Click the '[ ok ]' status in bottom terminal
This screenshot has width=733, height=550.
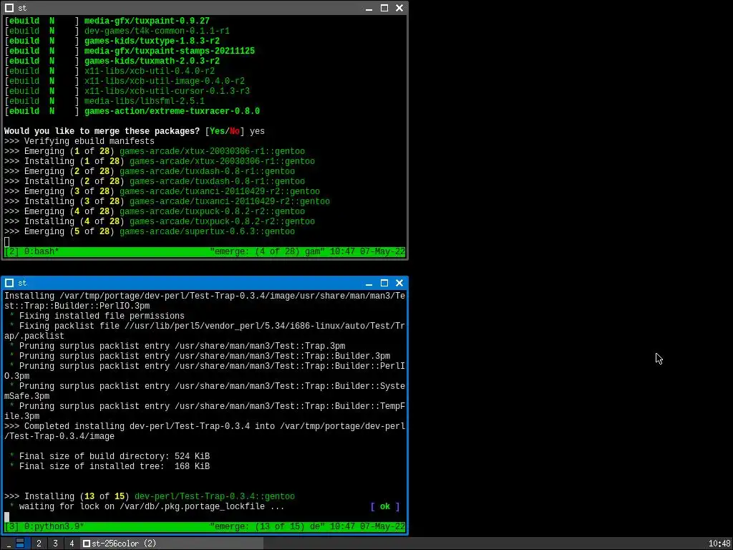[x=385, y=506]
